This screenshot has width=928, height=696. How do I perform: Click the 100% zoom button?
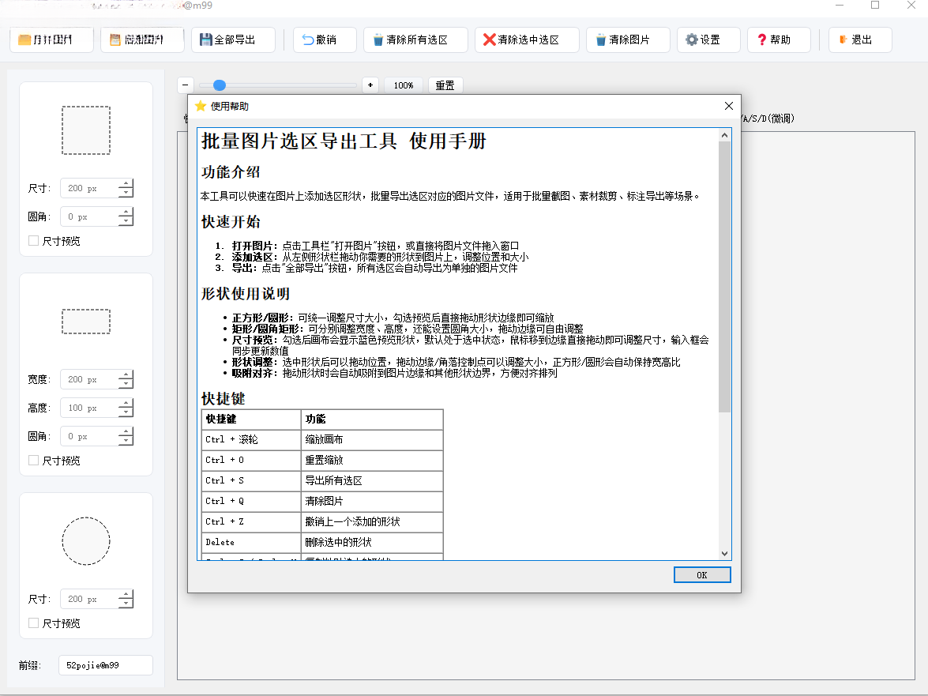tap(404, 85)
